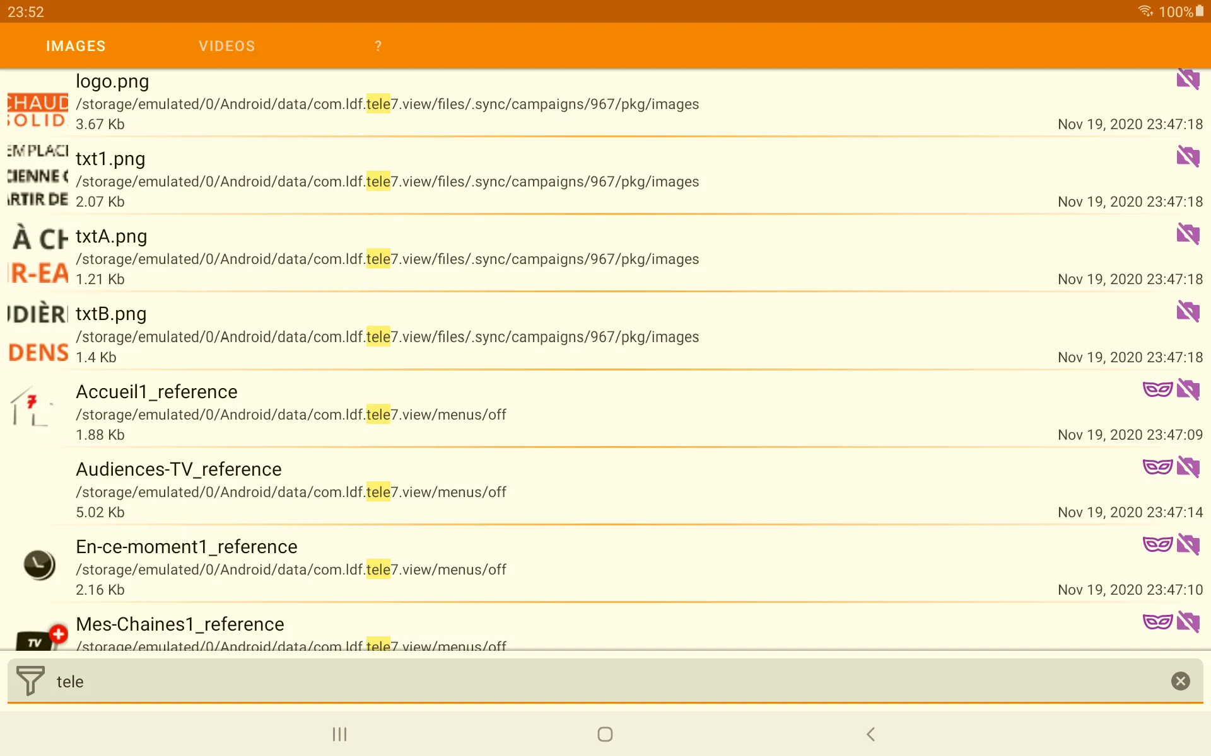The image size is (1211, 756).
Task: Tap the no-camera icon on Audiences-TV_reference row
Action: tap(1188, 467)
